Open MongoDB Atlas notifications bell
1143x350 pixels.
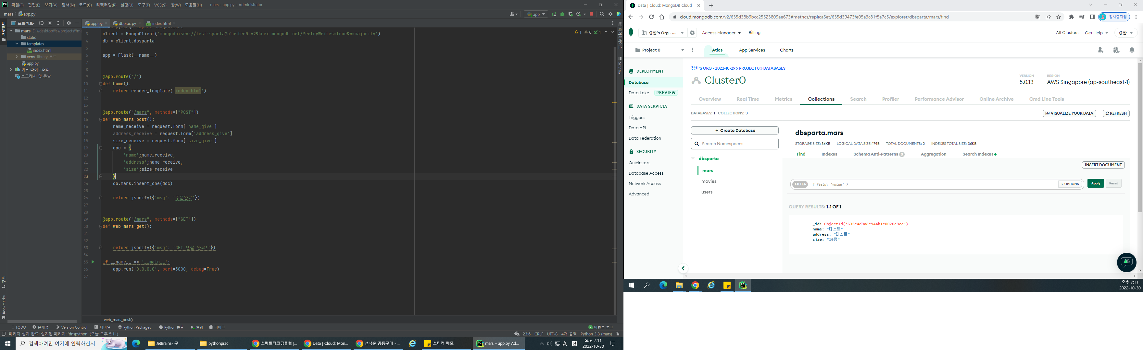coord(1132,50)
